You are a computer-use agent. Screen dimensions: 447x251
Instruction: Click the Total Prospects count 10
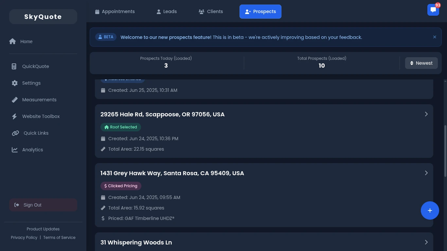pos(322,66)
